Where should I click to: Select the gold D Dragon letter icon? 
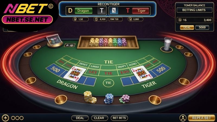(70, 11)
